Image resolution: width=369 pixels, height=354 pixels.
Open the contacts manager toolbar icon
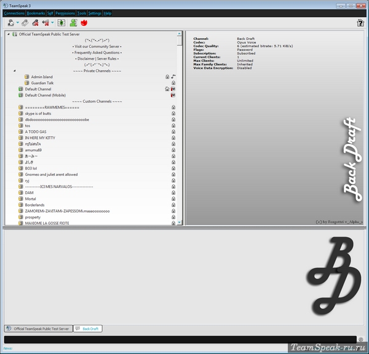[x=73, y=23]
